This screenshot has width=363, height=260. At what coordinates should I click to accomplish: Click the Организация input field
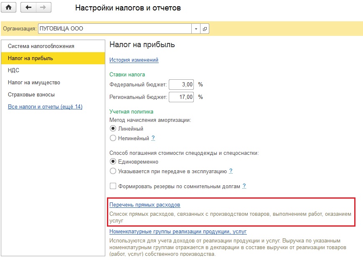point(115,29)
